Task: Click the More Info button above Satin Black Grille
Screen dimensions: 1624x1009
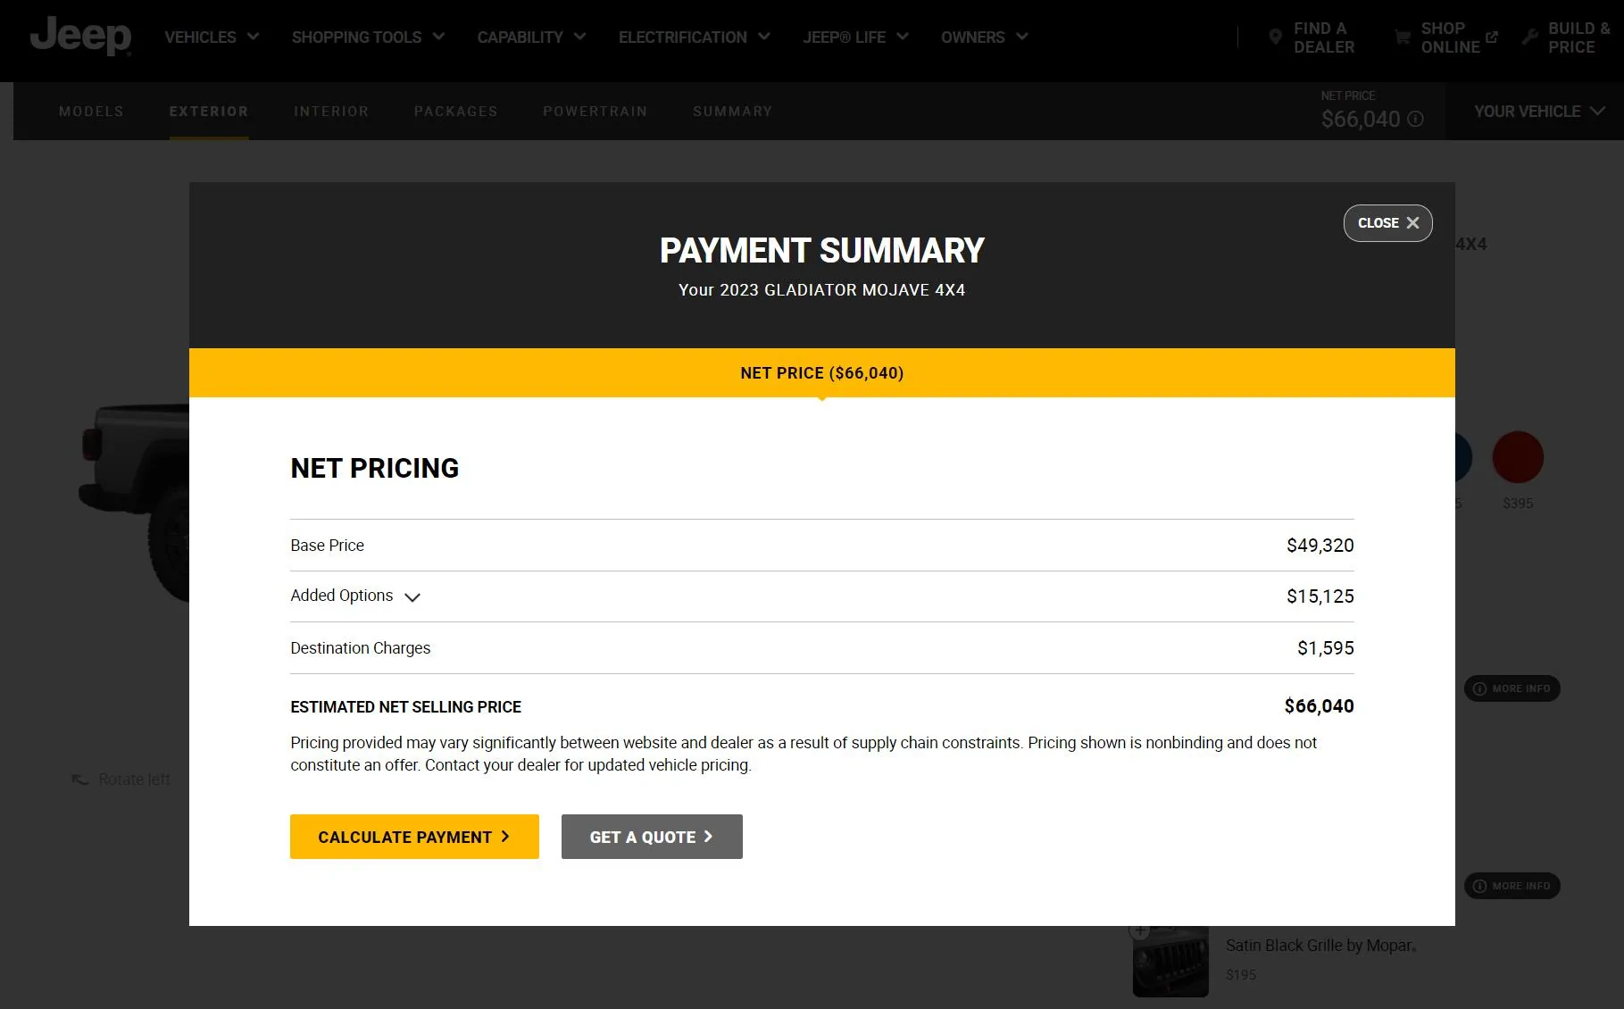Action: (1512, 886)
